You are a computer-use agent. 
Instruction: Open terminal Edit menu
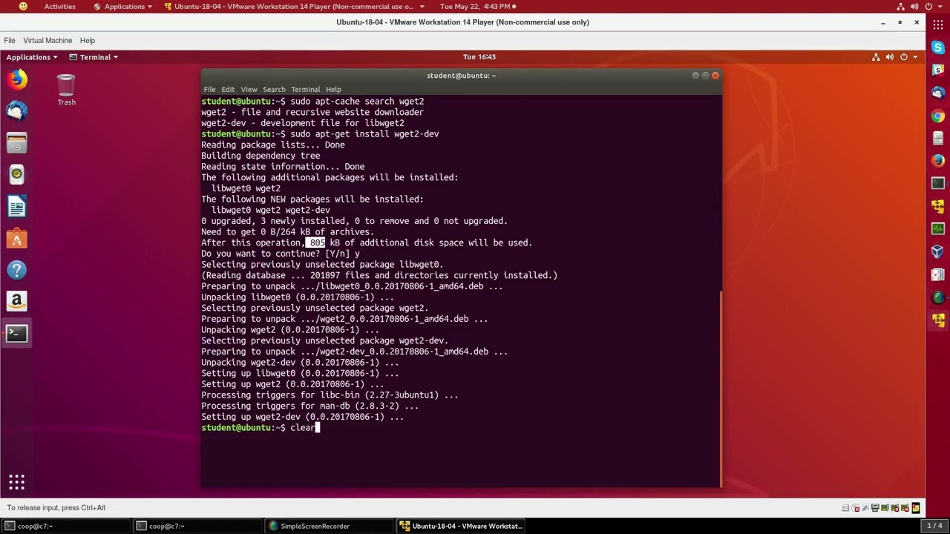coord(228,90)
